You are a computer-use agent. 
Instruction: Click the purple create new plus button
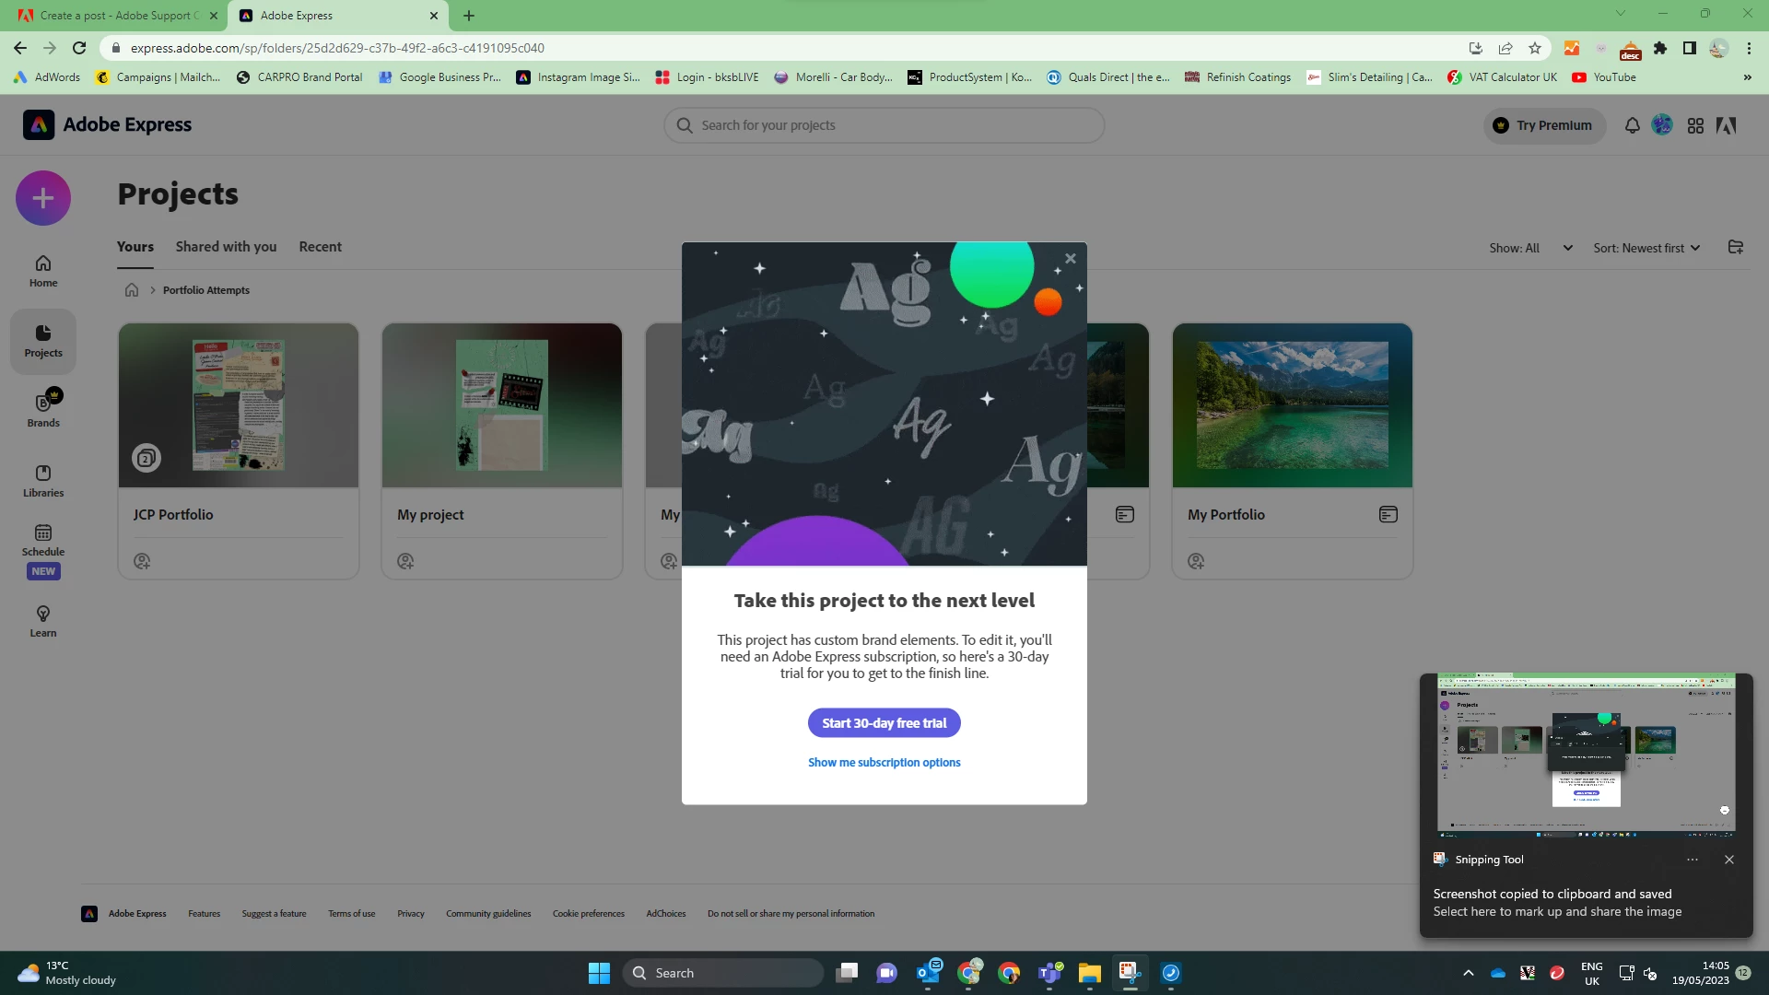[x=43, y=198]
